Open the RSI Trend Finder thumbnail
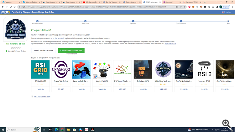This screenshot has height=132, width=235. click(x=122, y=69)
